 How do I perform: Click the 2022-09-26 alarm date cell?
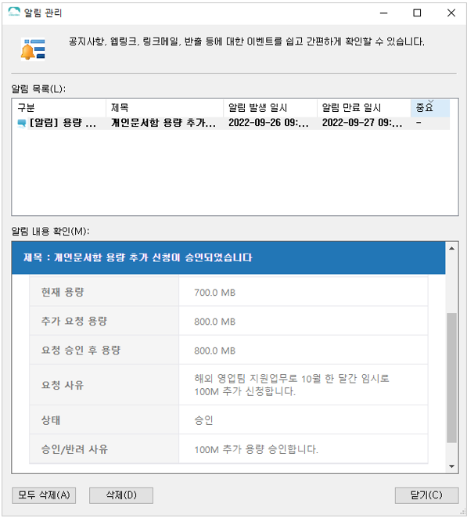[x=269, y=123]
